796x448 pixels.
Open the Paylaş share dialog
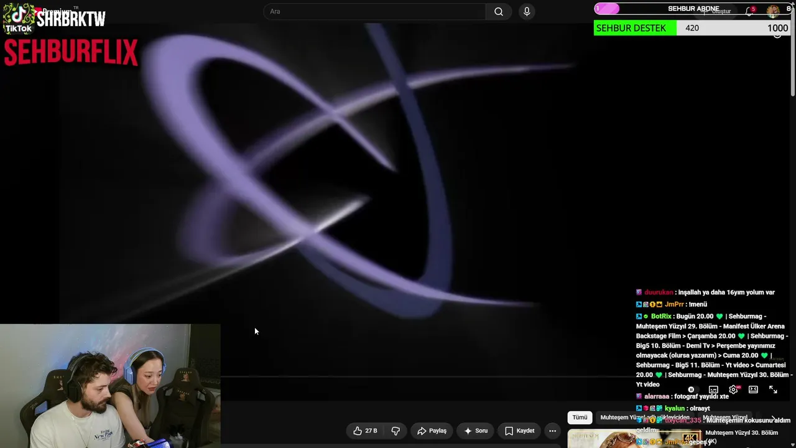tap(432, 431)
